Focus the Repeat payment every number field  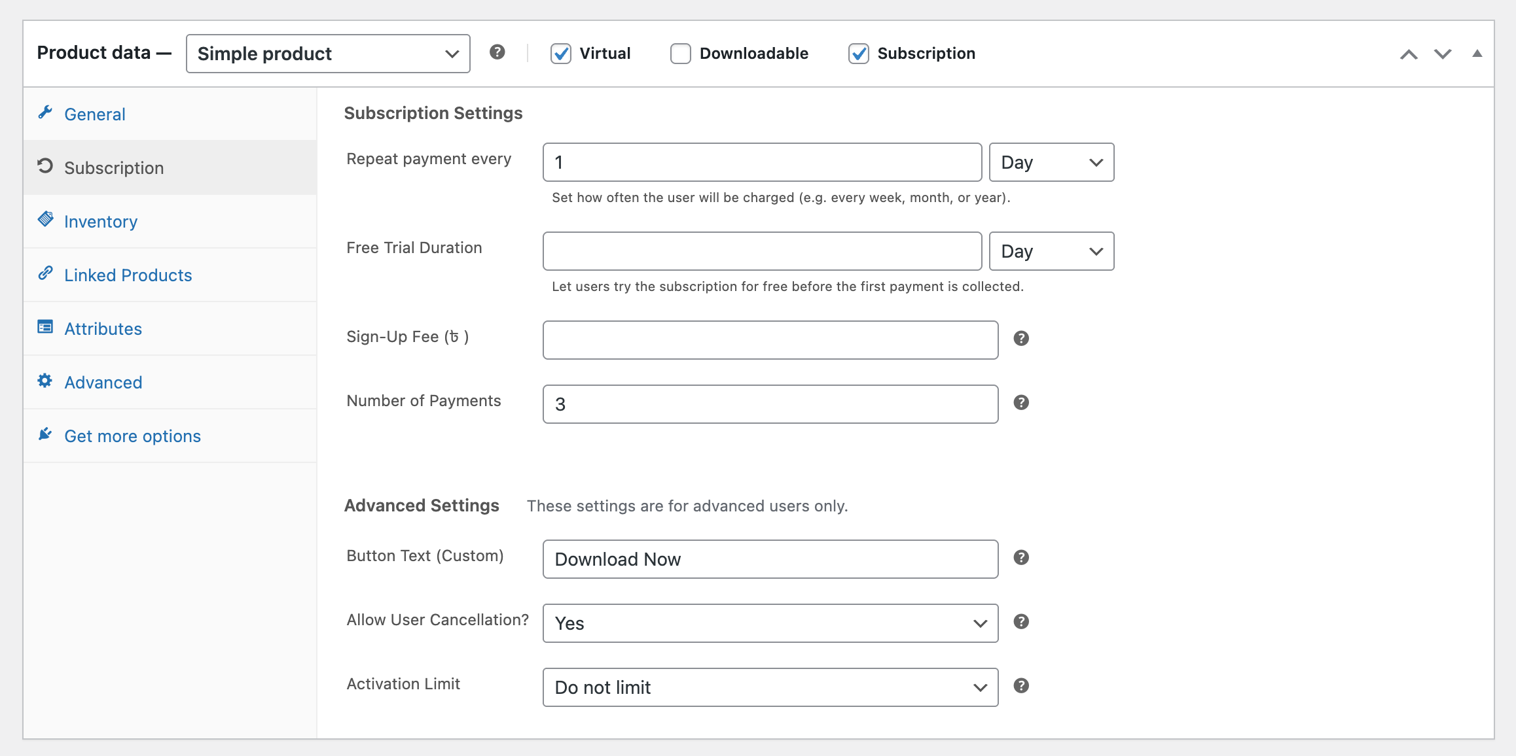pos(762,162)
